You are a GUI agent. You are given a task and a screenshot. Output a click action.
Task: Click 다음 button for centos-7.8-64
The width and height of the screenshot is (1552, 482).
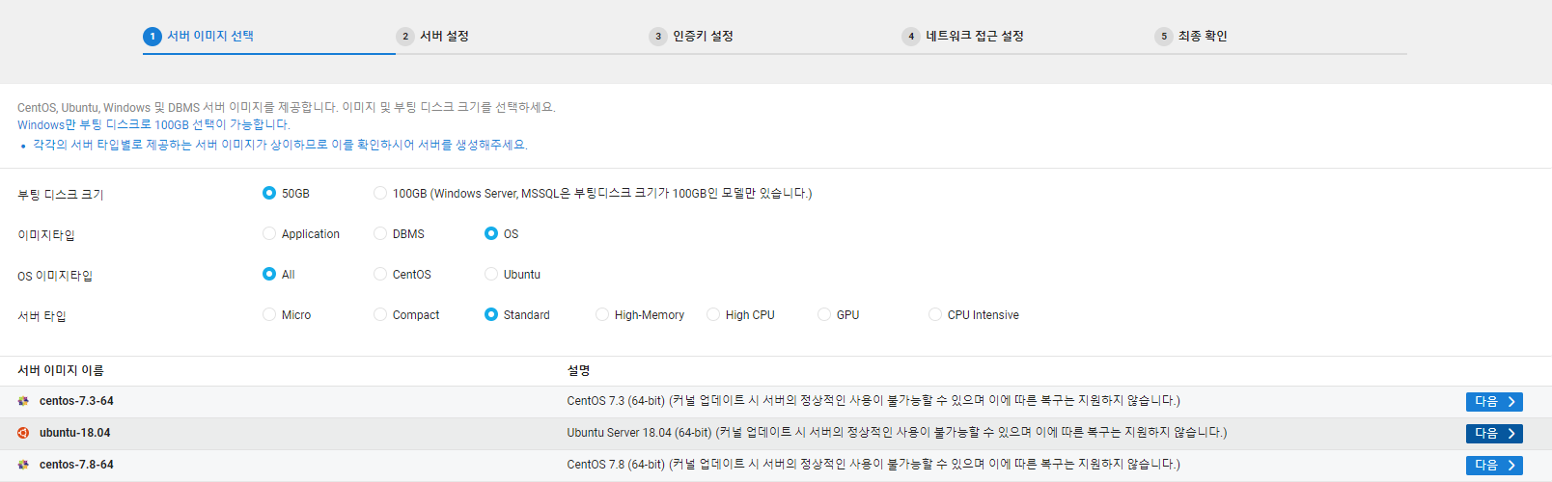pos(1494,466)
